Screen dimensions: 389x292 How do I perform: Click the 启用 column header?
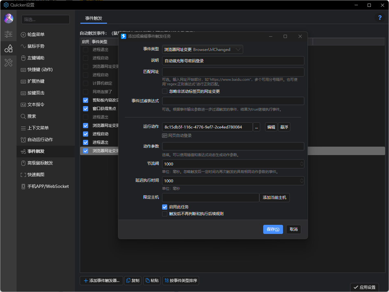click(86, 42)
